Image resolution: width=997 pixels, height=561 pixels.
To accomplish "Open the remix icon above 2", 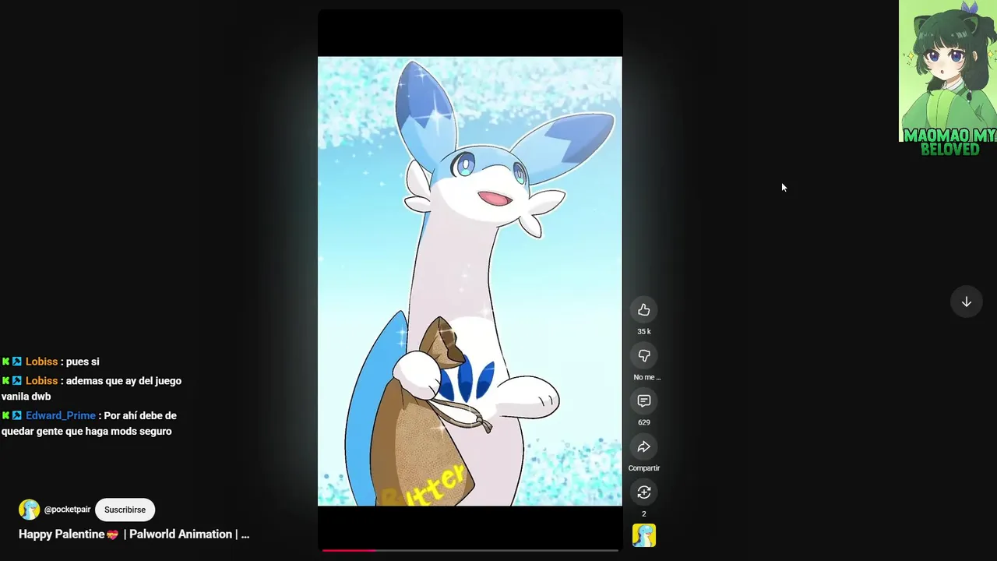I will [643, 492].
